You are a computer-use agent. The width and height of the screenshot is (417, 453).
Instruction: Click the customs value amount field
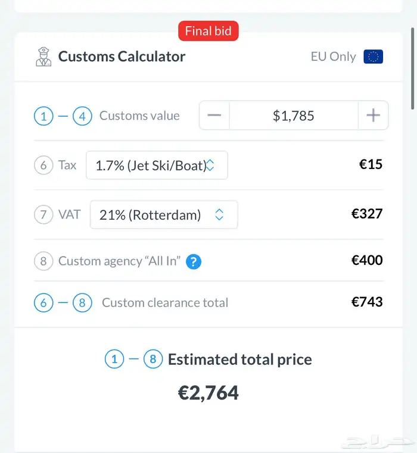point(294,115)
